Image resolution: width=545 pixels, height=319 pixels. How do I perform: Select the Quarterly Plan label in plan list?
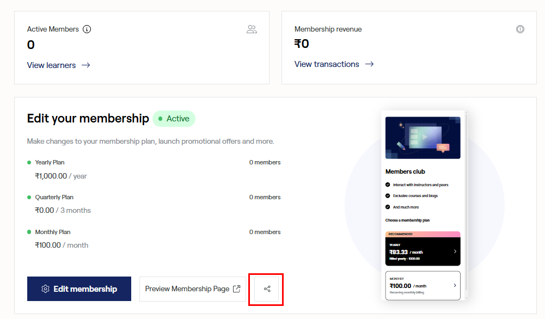tap(54, 197)
